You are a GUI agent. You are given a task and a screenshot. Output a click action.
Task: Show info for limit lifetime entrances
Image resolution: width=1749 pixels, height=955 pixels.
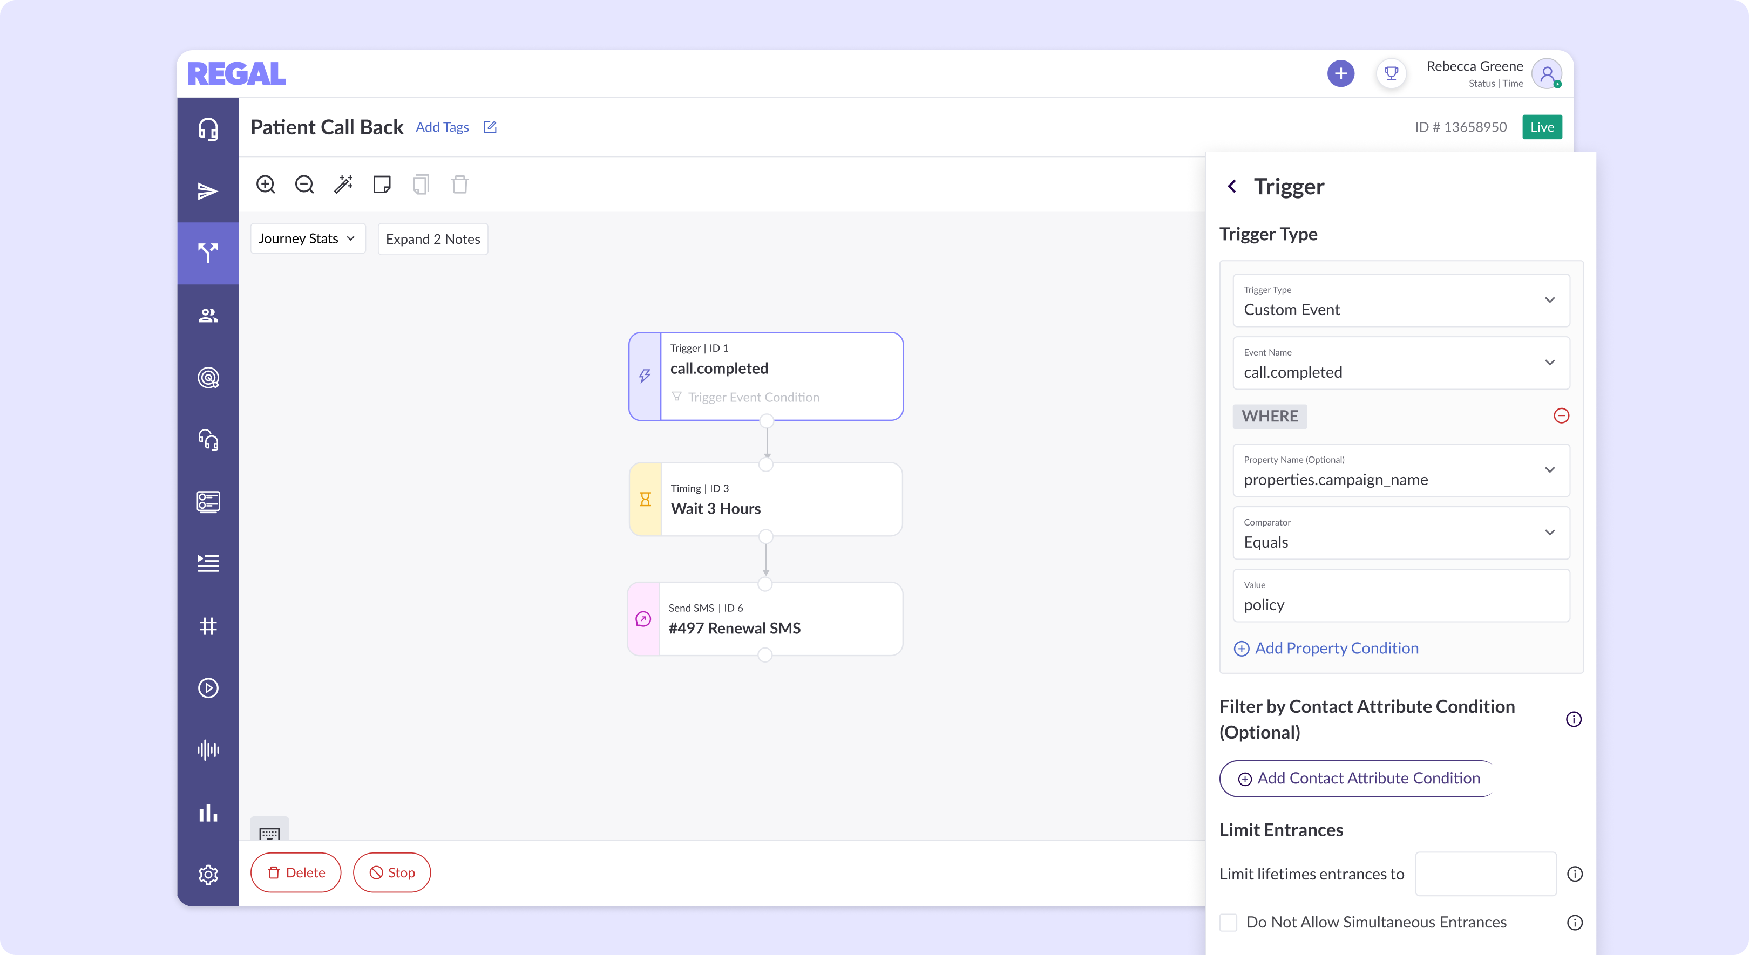(x=1575, y=874)
